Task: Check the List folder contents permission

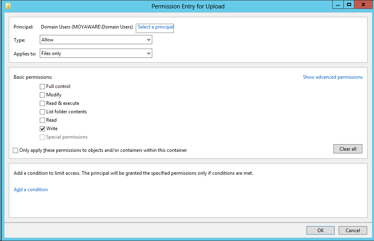Action: pyautogui.click(x=42, y=111)
